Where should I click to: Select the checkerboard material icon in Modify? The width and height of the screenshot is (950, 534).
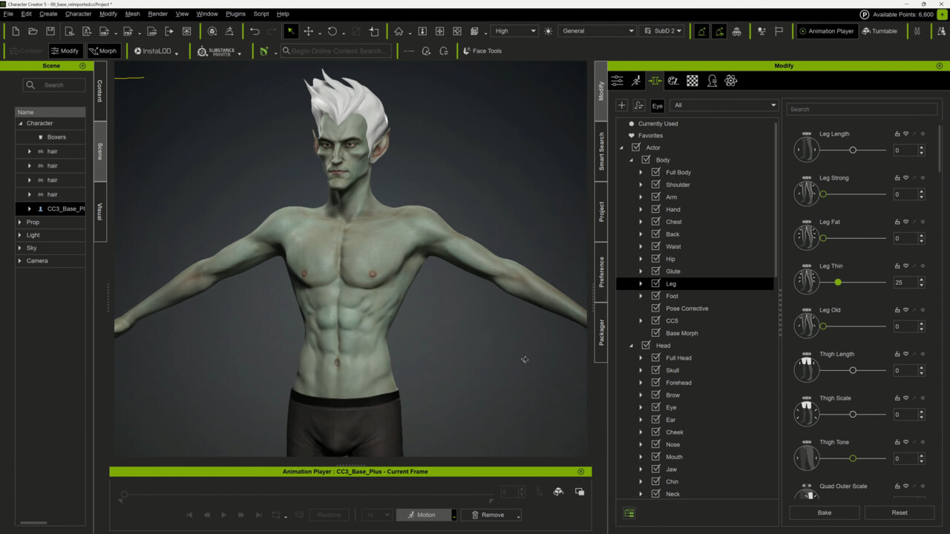pos(692,81)
